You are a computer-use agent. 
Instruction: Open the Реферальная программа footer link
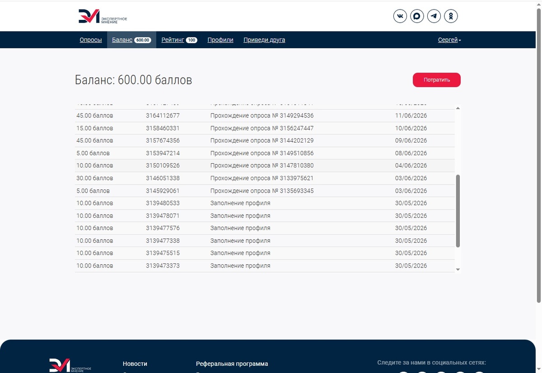232,364
